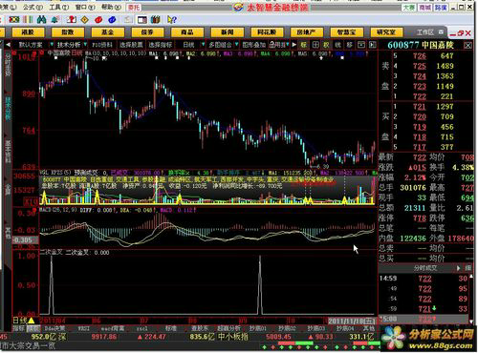The height and width of the screenshot is (353, 478).
Task: Click the 选择股票 button
Action: 131,45
